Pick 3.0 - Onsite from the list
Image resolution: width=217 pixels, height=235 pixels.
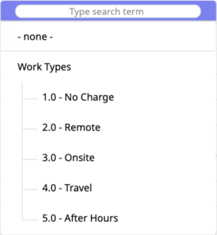68,158
